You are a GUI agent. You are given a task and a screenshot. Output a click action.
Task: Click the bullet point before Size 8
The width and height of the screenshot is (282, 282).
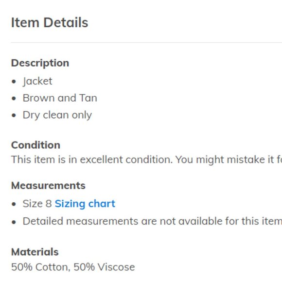point(14,204)
